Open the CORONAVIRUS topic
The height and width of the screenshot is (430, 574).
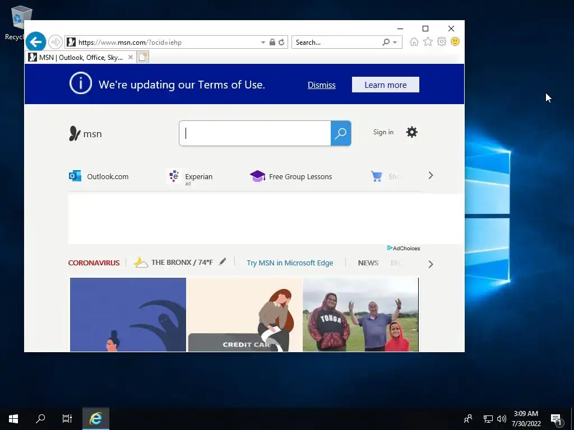pyautogui.click(x=94, y=263)
